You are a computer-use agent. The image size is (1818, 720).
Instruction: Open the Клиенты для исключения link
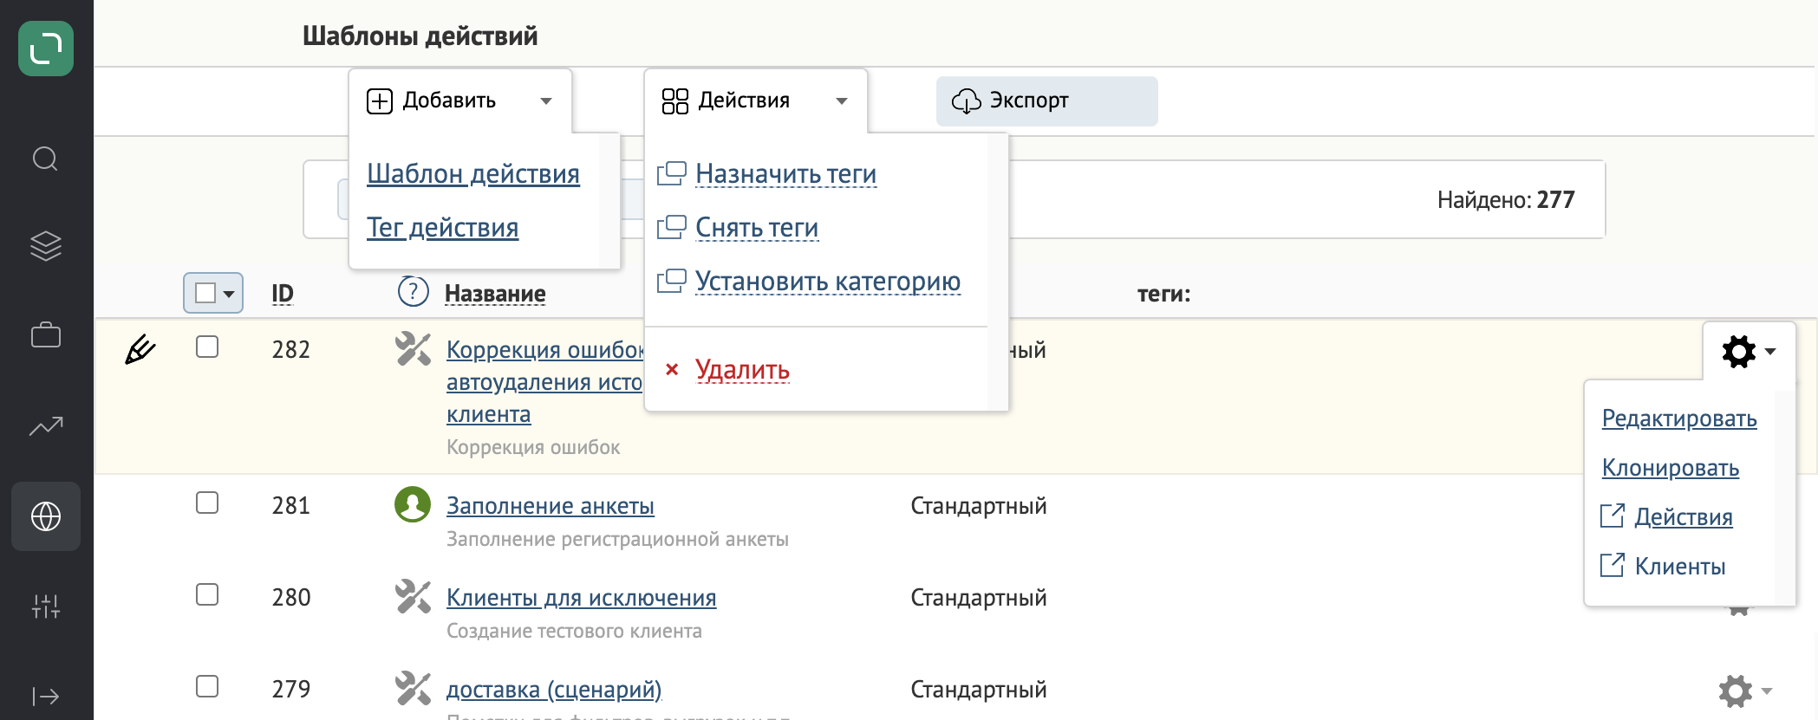tap(582, 597)
